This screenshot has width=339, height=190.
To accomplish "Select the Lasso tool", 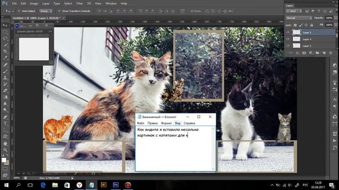I will (x=5, y=39).
